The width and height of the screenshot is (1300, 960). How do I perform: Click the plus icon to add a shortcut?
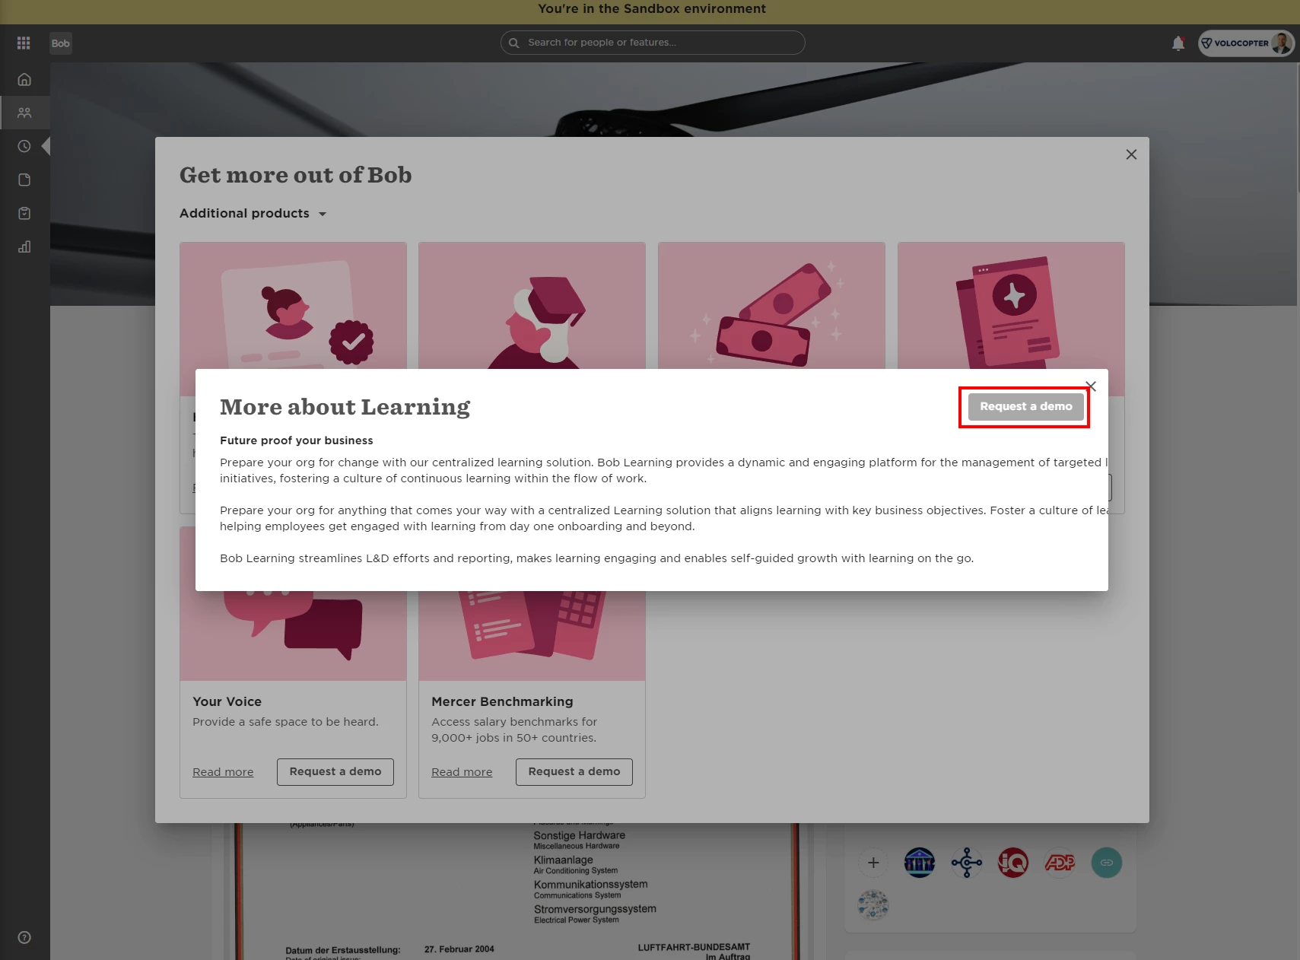coord(873,863)
